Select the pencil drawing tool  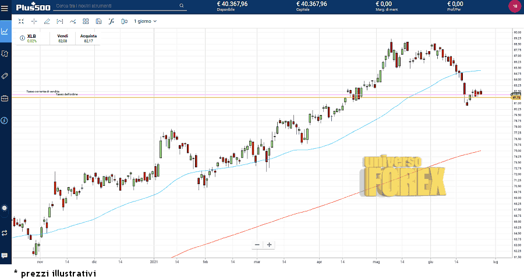pyautogui.click(x=47, y=21)
